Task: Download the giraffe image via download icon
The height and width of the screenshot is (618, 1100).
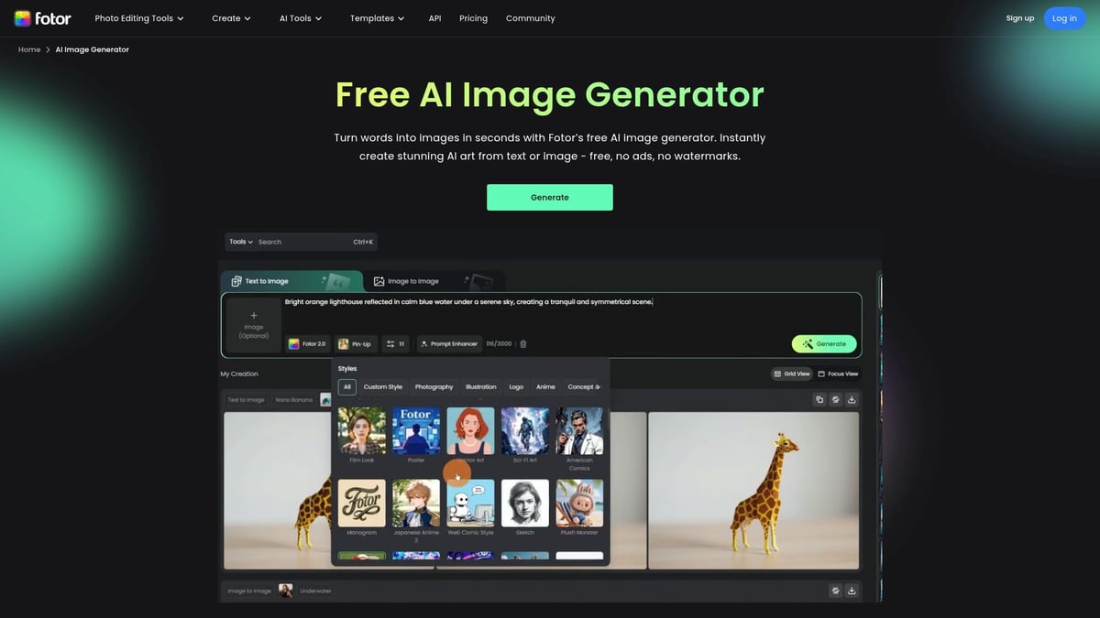Action: [x=850, y=399]
